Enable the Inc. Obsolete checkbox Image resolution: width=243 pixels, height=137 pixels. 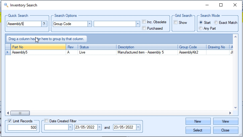144,22
